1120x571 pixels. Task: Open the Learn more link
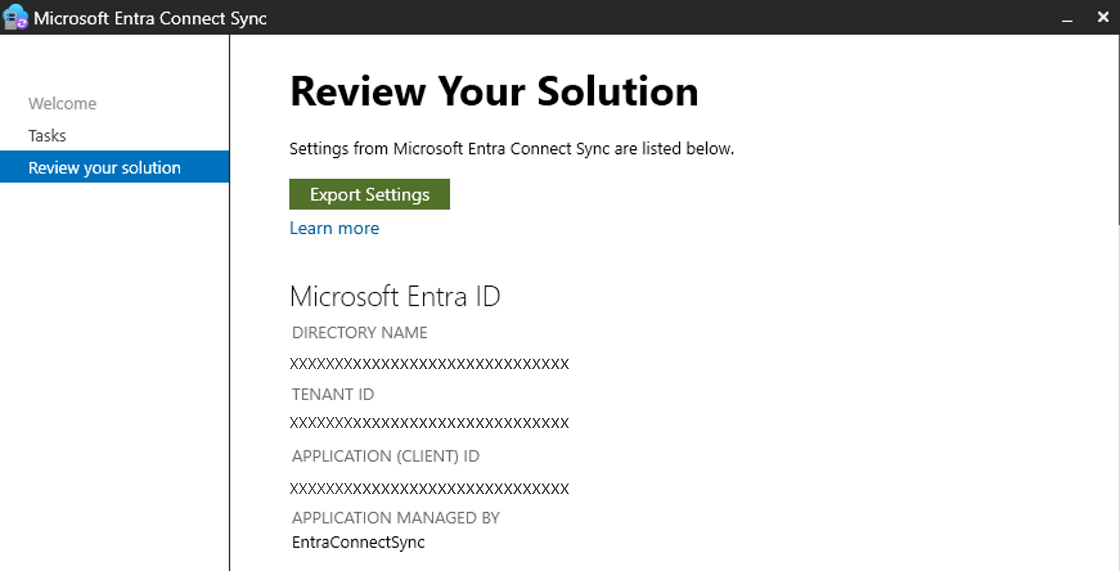334,228
